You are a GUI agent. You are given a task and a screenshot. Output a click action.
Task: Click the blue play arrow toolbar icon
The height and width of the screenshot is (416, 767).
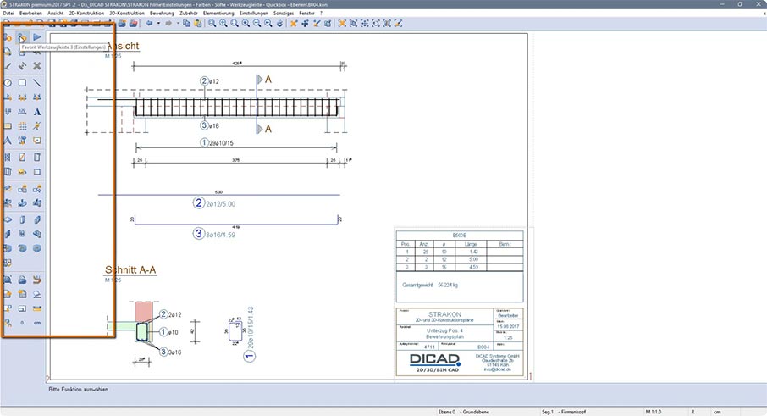(x=38, y=37)
